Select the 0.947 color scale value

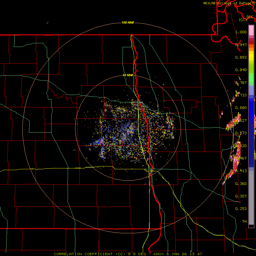(241, 45)
